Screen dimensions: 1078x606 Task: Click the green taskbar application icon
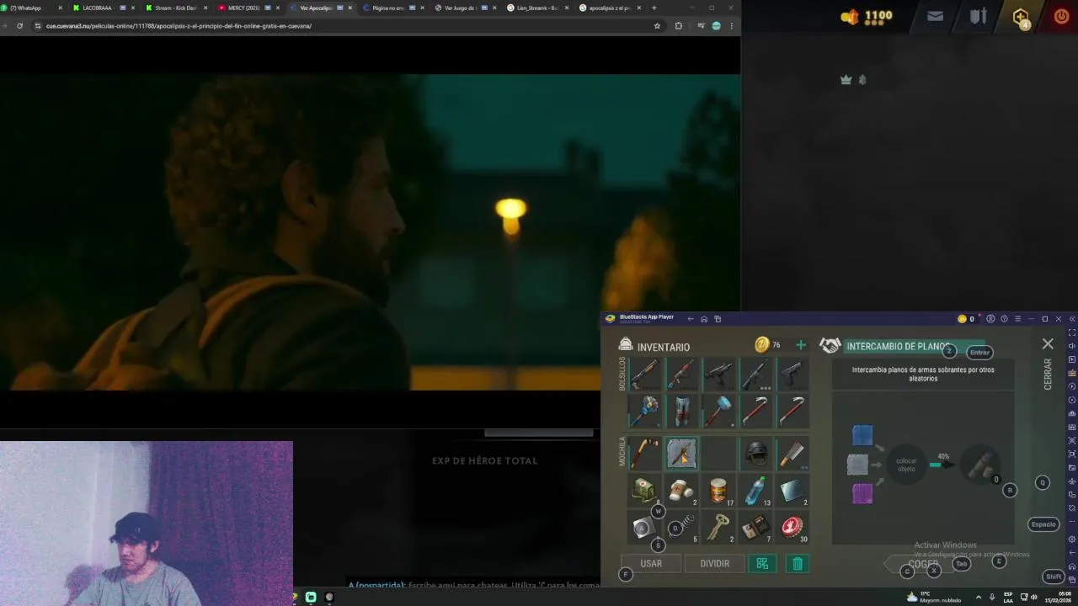pyautogui.click(x=311, y=597)
